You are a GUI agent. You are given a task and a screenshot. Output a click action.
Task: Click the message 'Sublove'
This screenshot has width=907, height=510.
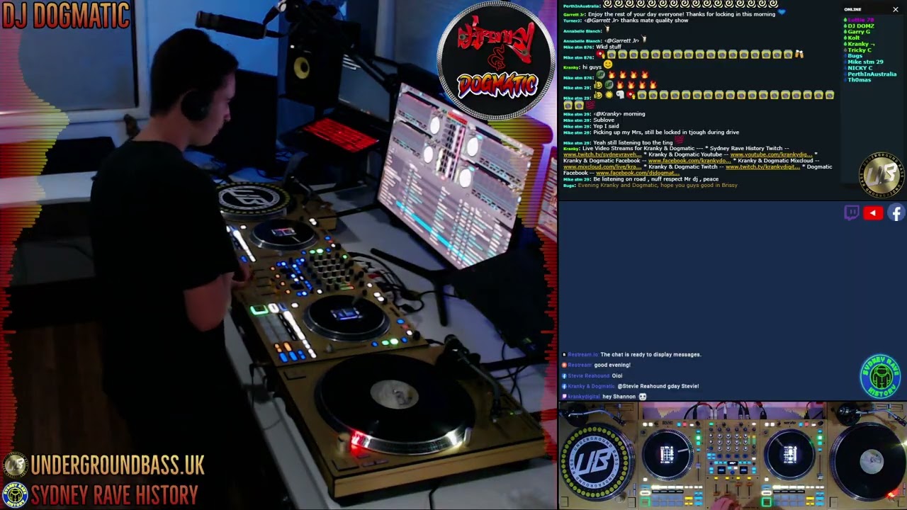[603, 120]
